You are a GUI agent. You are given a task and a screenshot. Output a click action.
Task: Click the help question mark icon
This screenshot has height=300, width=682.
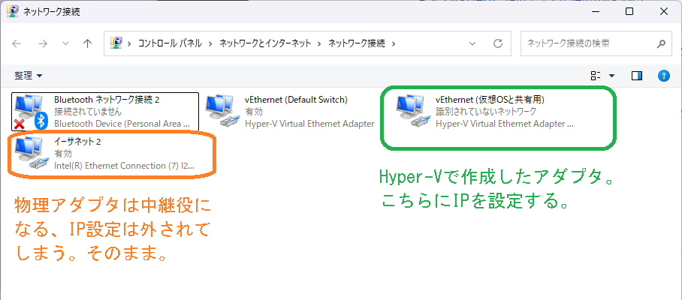click(x=663, y=76)
